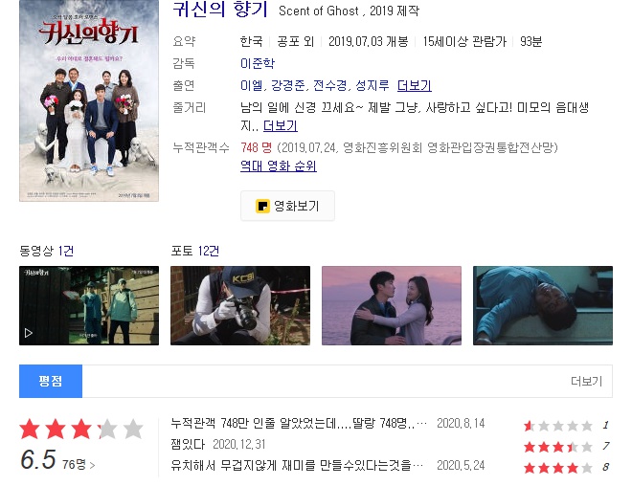This screenshot has width=632, height=486.
Task: Open 역대 영화 순위 link
Action: point(279,166)
